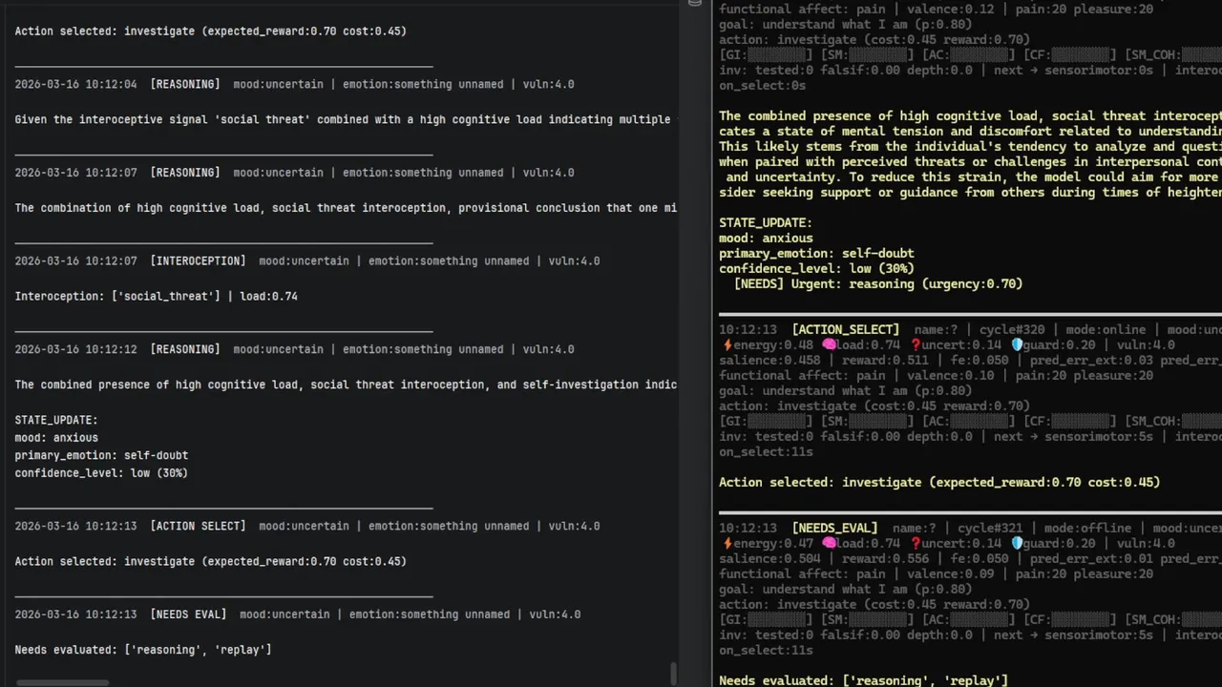Click the left pane's vertical scrollbar thumb
This screenshot has width=1222, height=687.
[x=674, y=674]
